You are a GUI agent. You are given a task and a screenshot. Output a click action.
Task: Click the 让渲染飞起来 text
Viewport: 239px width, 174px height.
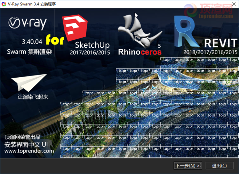click(33, 97)
